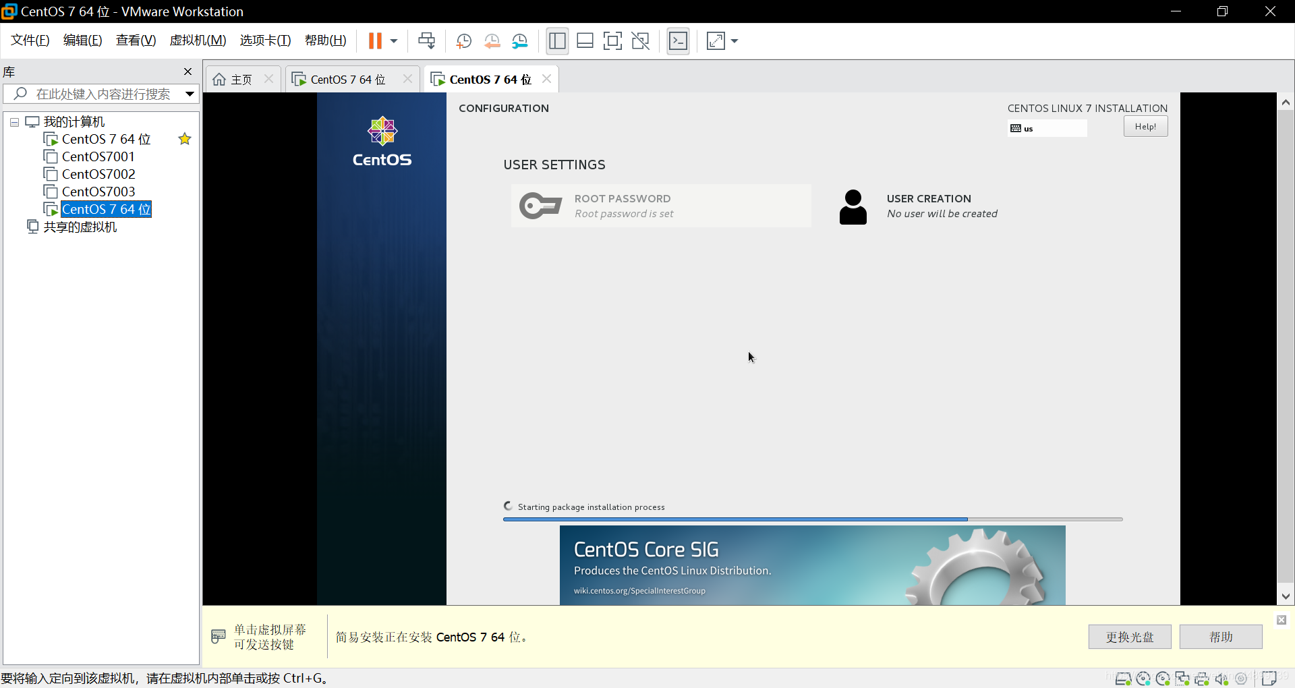The image size is (1295, 688).
Task: Close the first CentOS 7 64 位 tab
Action: coord(407,79)
